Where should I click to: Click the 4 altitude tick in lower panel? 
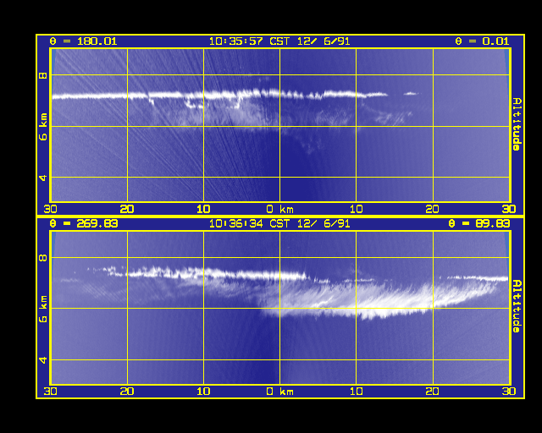(x=43, y=360)
